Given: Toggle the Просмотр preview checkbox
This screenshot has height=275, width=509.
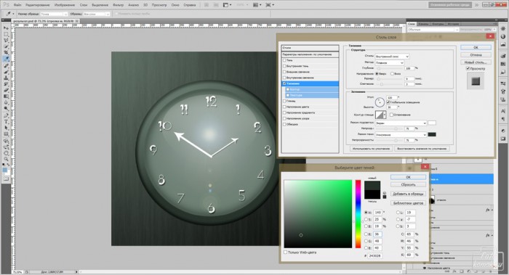Looking at the screenshot, I should (x=468, y=69).
